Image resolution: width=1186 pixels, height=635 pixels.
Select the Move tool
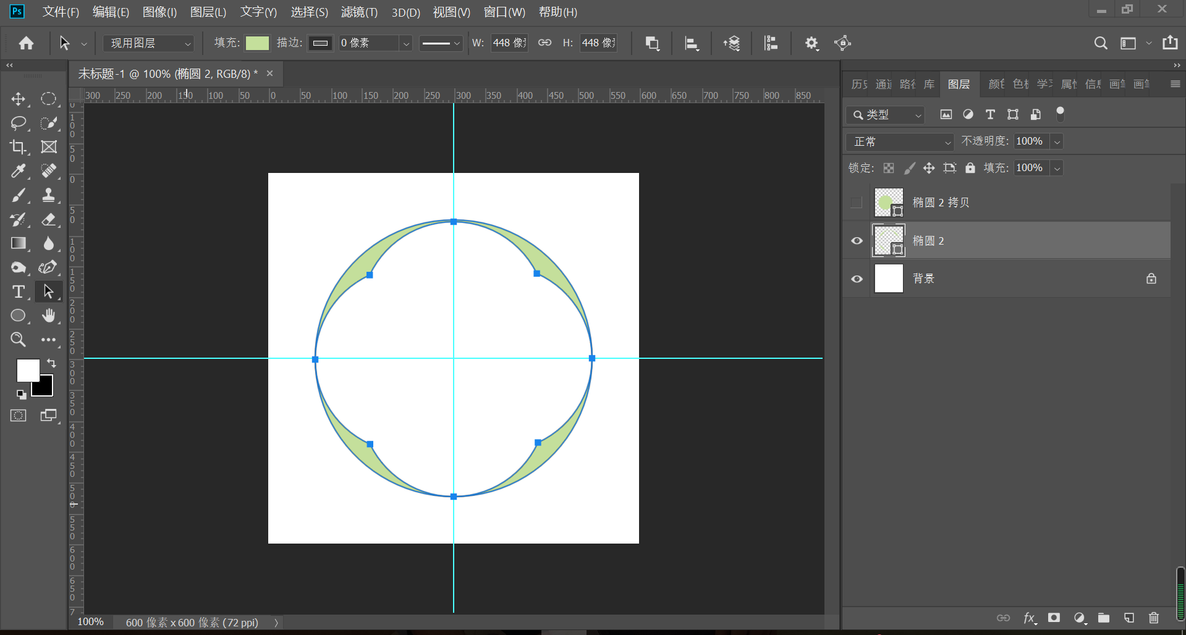point(18,99)
